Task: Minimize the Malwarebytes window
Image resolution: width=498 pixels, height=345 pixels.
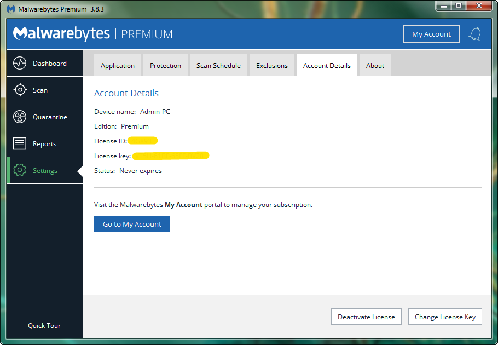Action: click(444, 5)
